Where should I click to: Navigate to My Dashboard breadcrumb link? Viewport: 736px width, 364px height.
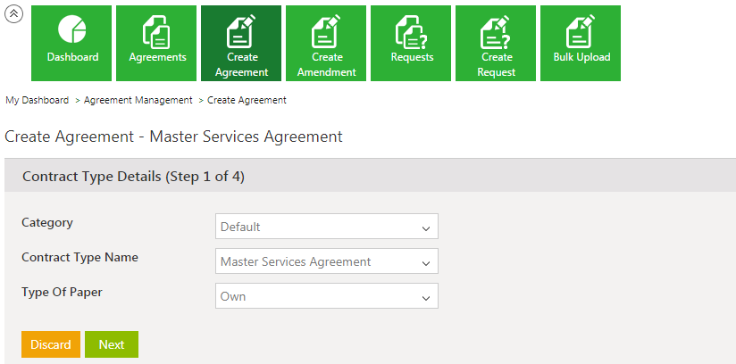tap(38, 101)
